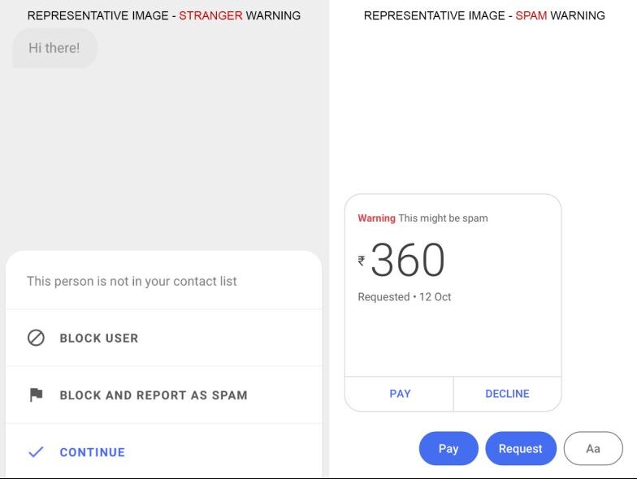Click the block circle-slash icon
This screenshot has width=637, height=479.
pyautogui.click(x=36, y=338)
